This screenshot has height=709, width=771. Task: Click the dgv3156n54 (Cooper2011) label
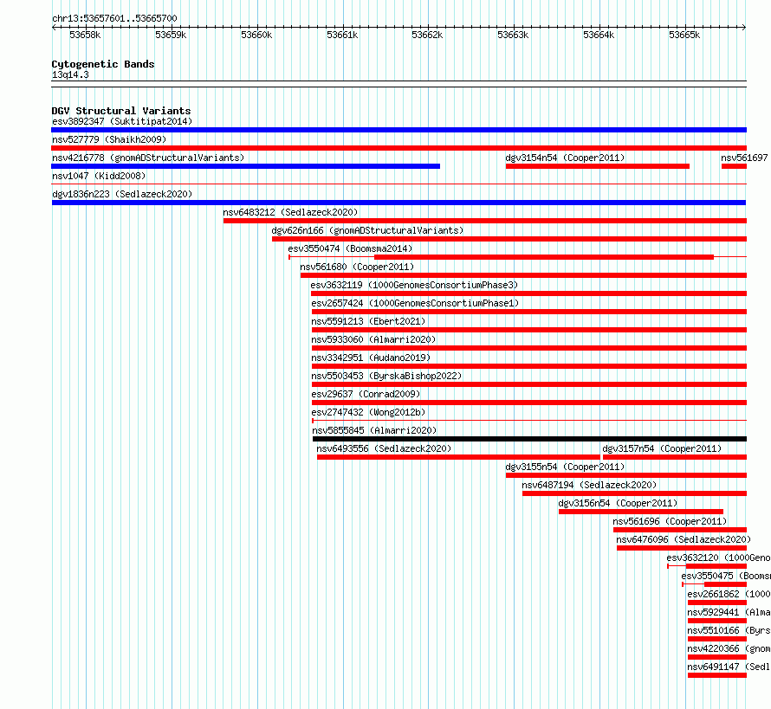[x=618, y=503]
